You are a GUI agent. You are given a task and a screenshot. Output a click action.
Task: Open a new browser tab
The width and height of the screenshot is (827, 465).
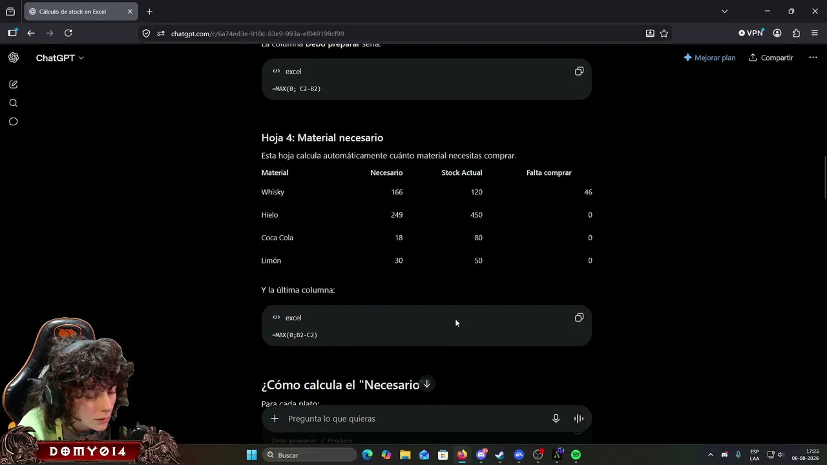(x=149, y=12)
